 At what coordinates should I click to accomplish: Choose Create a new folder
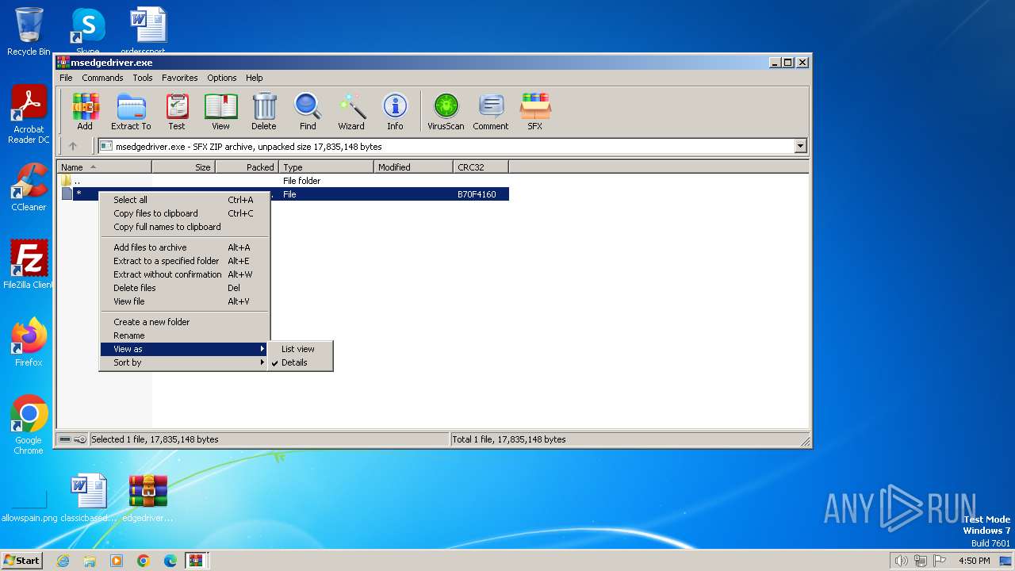185,322
